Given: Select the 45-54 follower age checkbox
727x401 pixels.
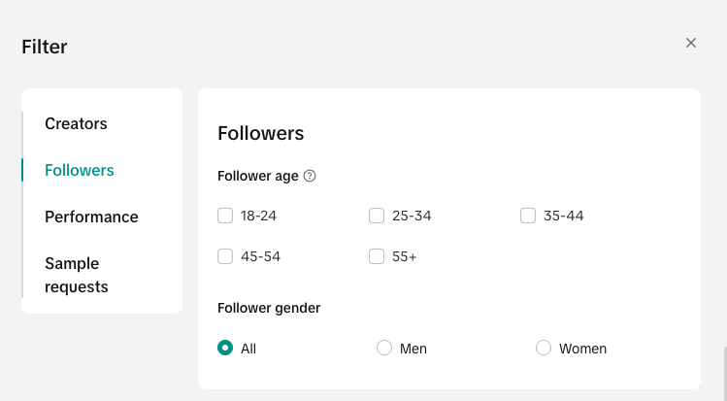Looking at the screenshot, I should [225, 256].
